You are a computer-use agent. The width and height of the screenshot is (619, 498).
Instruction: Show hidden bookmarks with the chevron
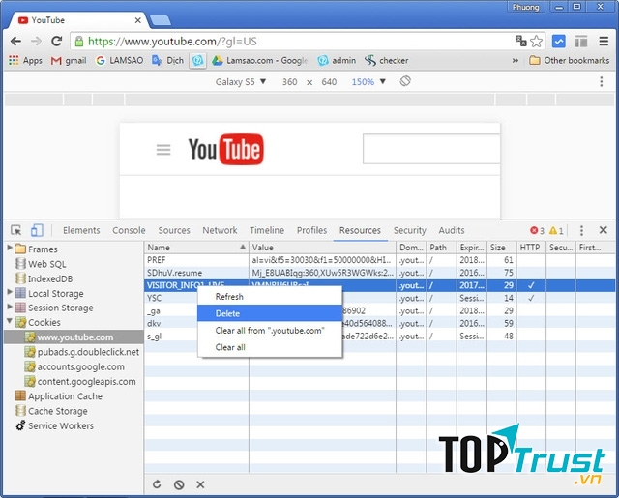(516, 60)
